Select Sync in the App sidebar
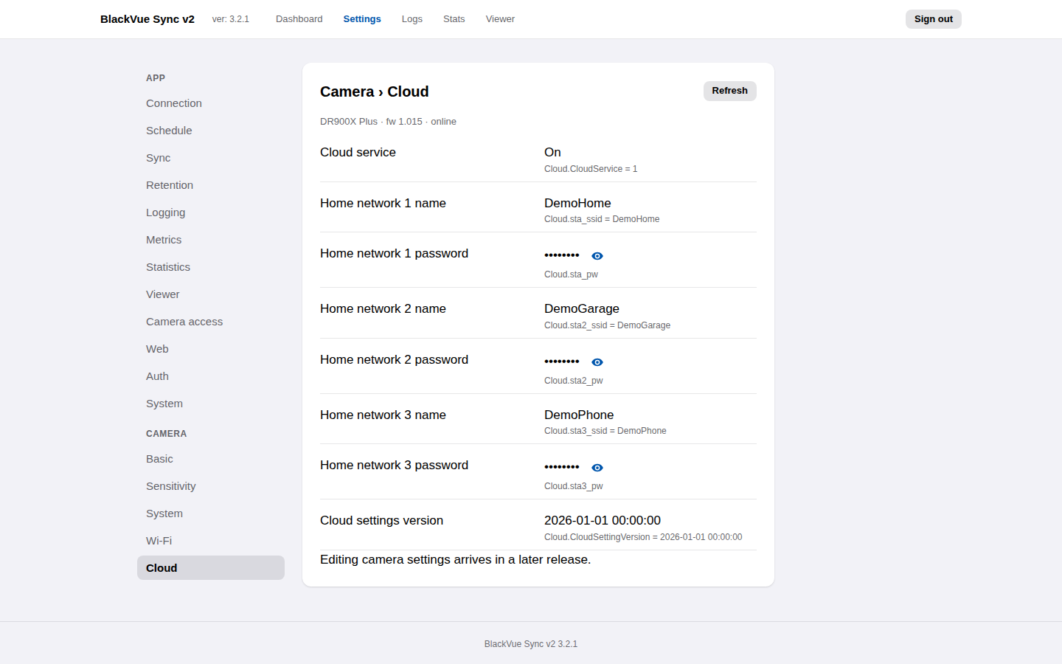Screen dimensions: 1062x664 coord(211,158)
